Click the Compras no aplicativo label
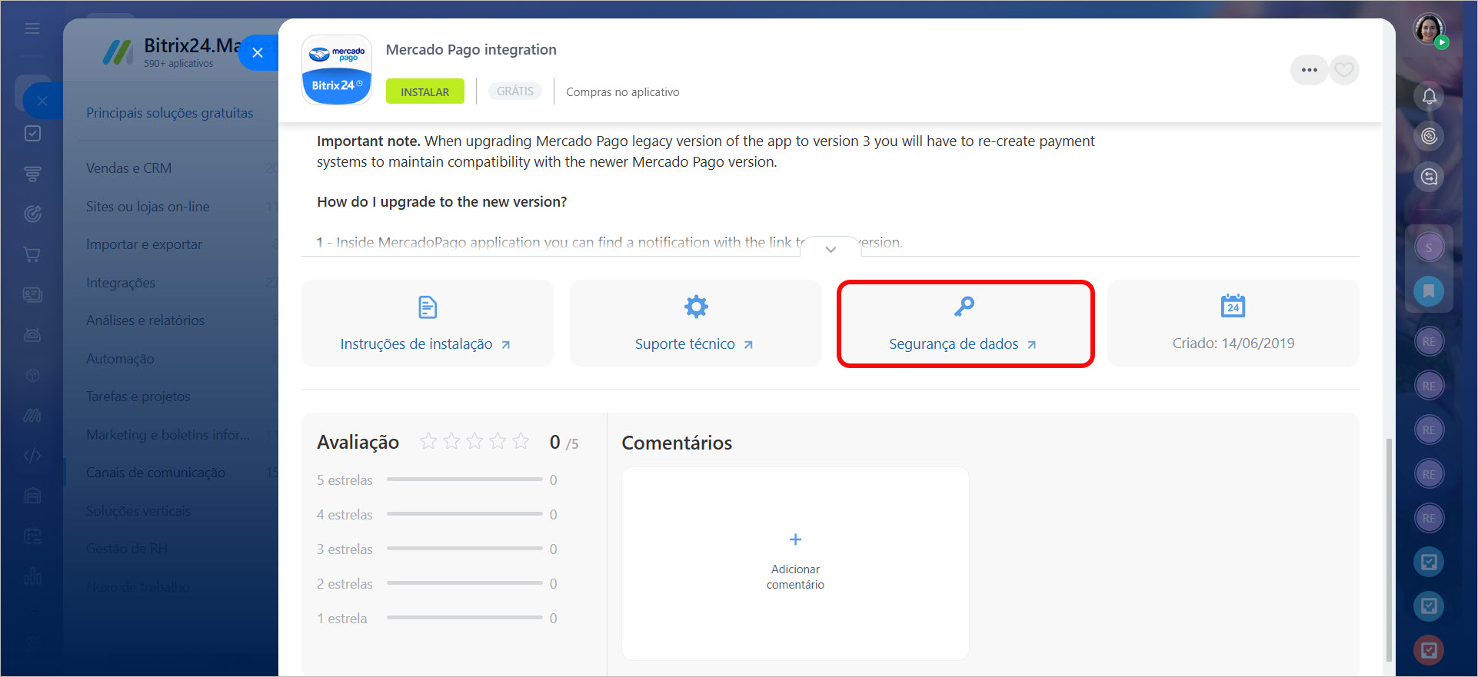The image size is (1478, 677). pyautogui.click(x=623, y=92)
